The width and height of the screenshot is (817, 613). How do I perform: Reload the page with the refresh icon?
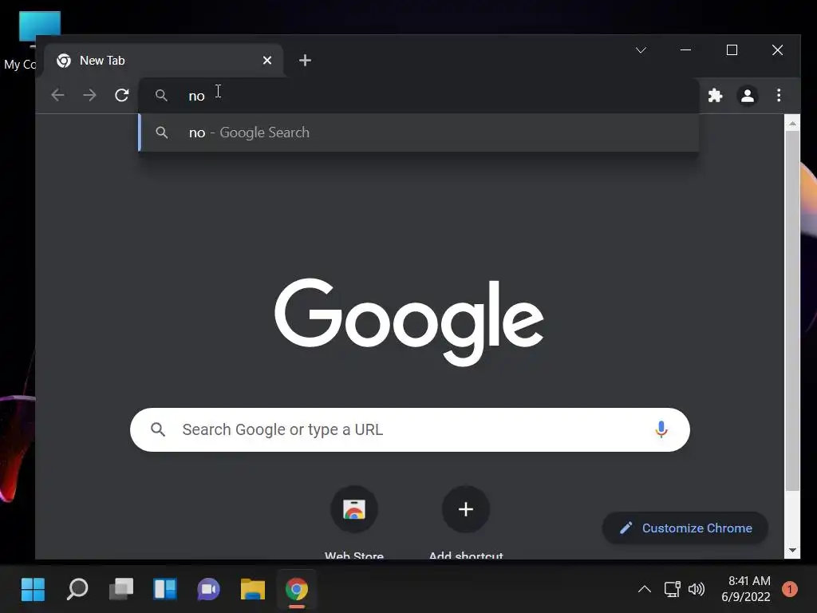[x=122, y=96]
